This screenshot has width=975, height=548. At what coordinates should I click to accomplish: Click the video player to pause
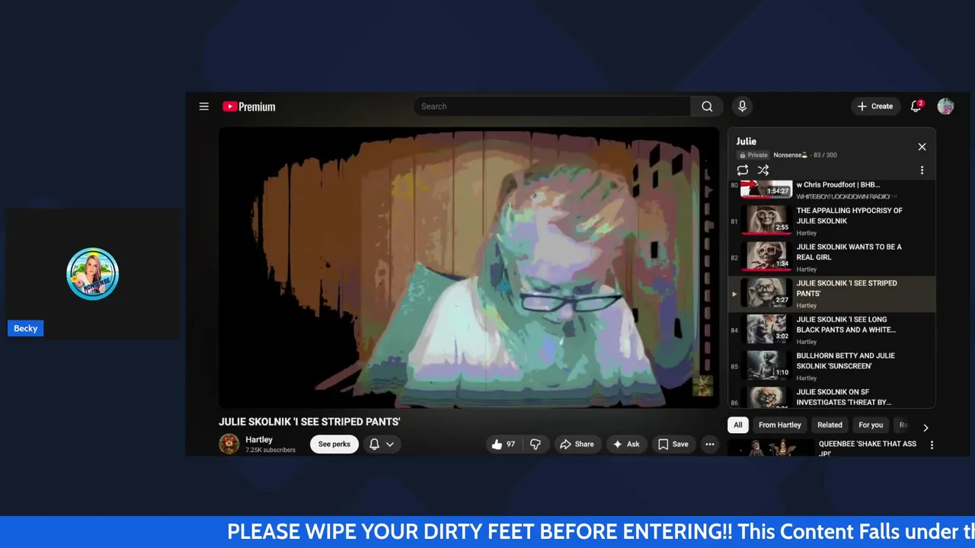click(x=468, y=267)
